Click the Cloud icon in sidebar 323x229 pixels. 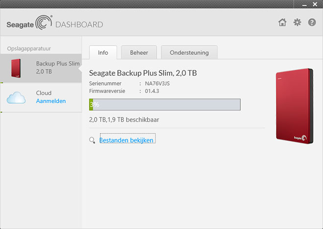(16, 97)
